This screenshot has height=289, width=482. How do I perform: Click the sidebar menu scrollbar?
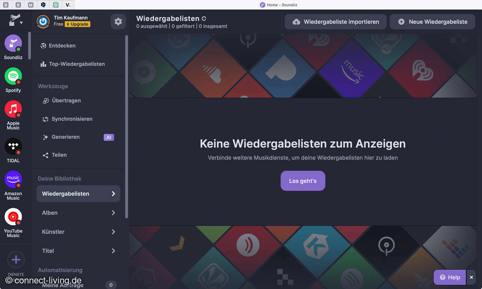(x=127, y=126)
